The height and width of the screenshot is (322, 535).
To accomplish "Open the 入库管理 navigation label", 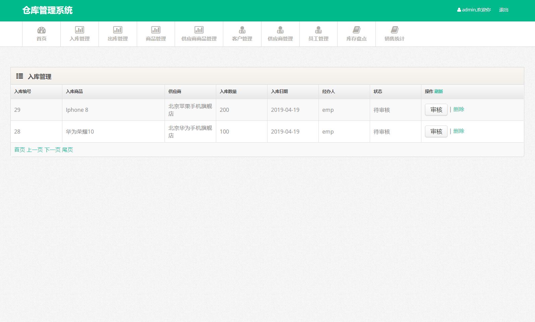I will coord(79,39).
